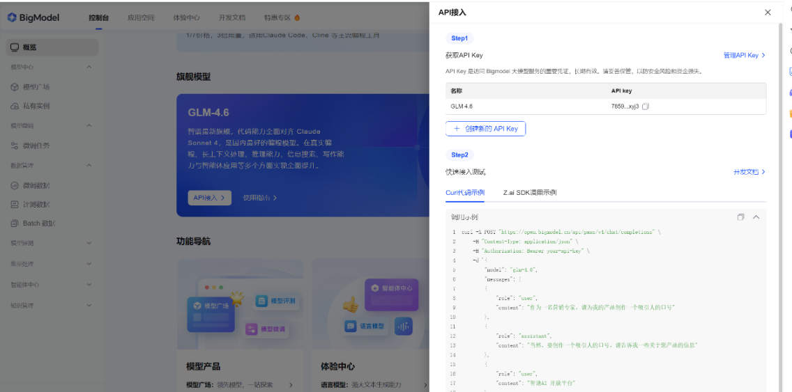Screen dimensions: 792x392
Task: Copy the GLM 4.6 API key
Action: (646, 107)
